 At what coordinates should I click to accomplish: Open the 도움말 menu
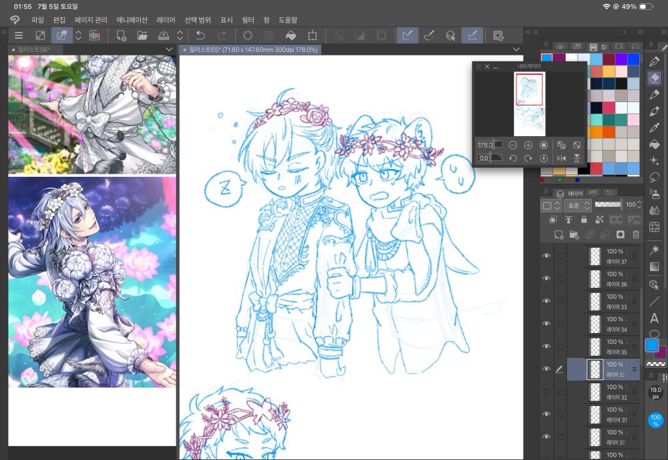pyautogui.click(x=288, y=20)
